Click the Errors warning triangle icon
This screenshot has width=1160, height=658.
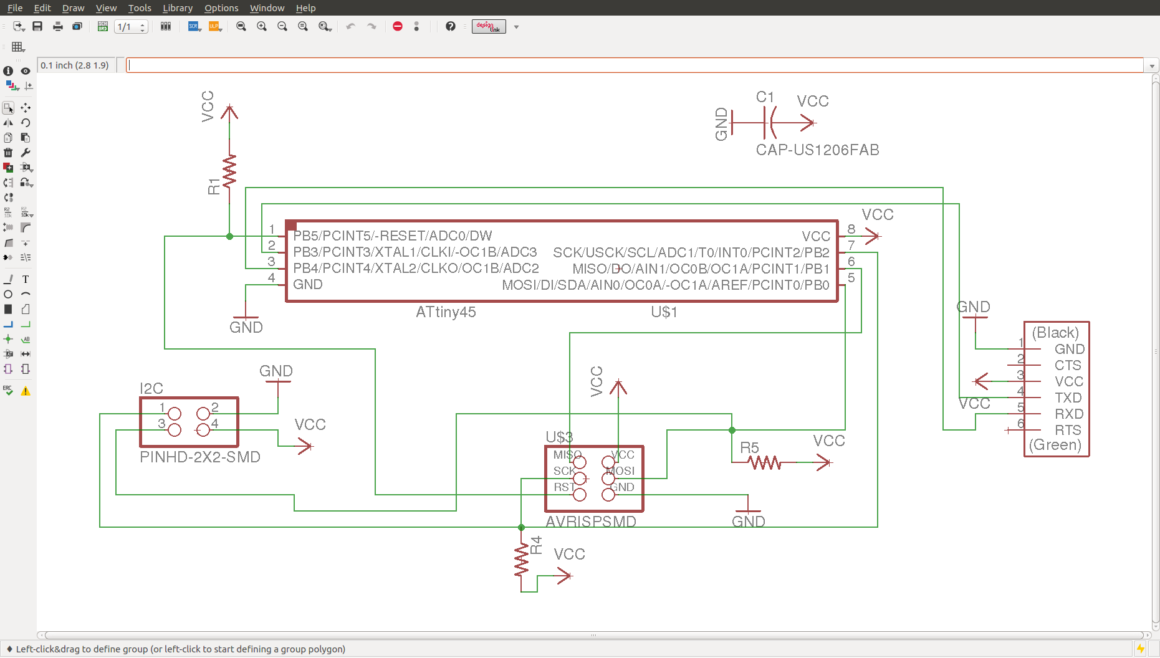26,391
